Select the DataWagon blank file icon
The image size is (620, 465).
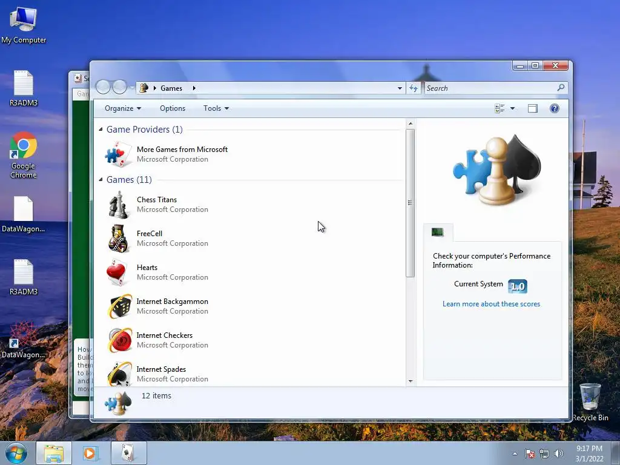tap(24, 215)
